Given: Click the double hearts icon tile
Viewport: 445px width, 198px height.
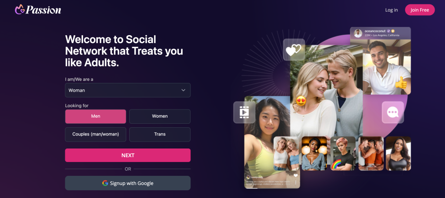Looking at the screenshot, I should click(x=294, y=49).
